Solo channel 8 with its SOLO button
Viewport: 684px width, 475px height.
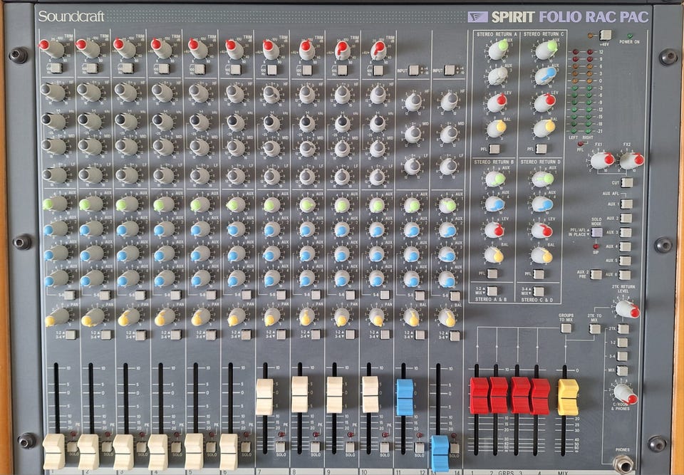(315, 447)
